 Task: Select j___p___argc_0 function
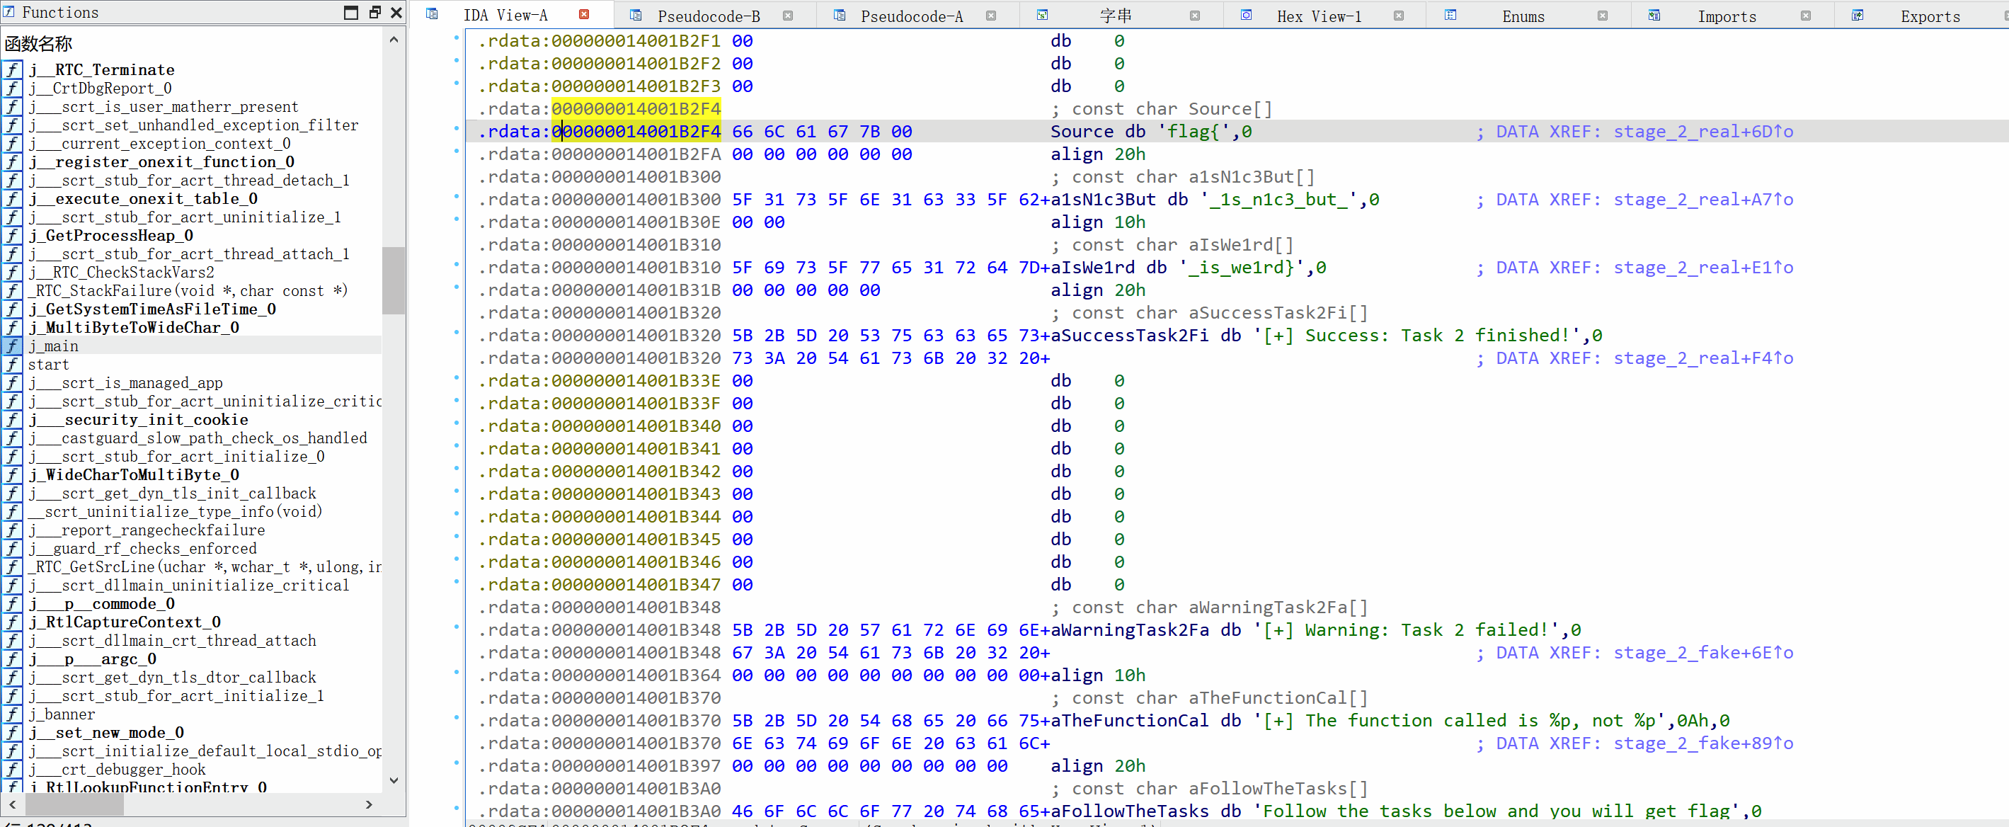(x=93, y=658)
